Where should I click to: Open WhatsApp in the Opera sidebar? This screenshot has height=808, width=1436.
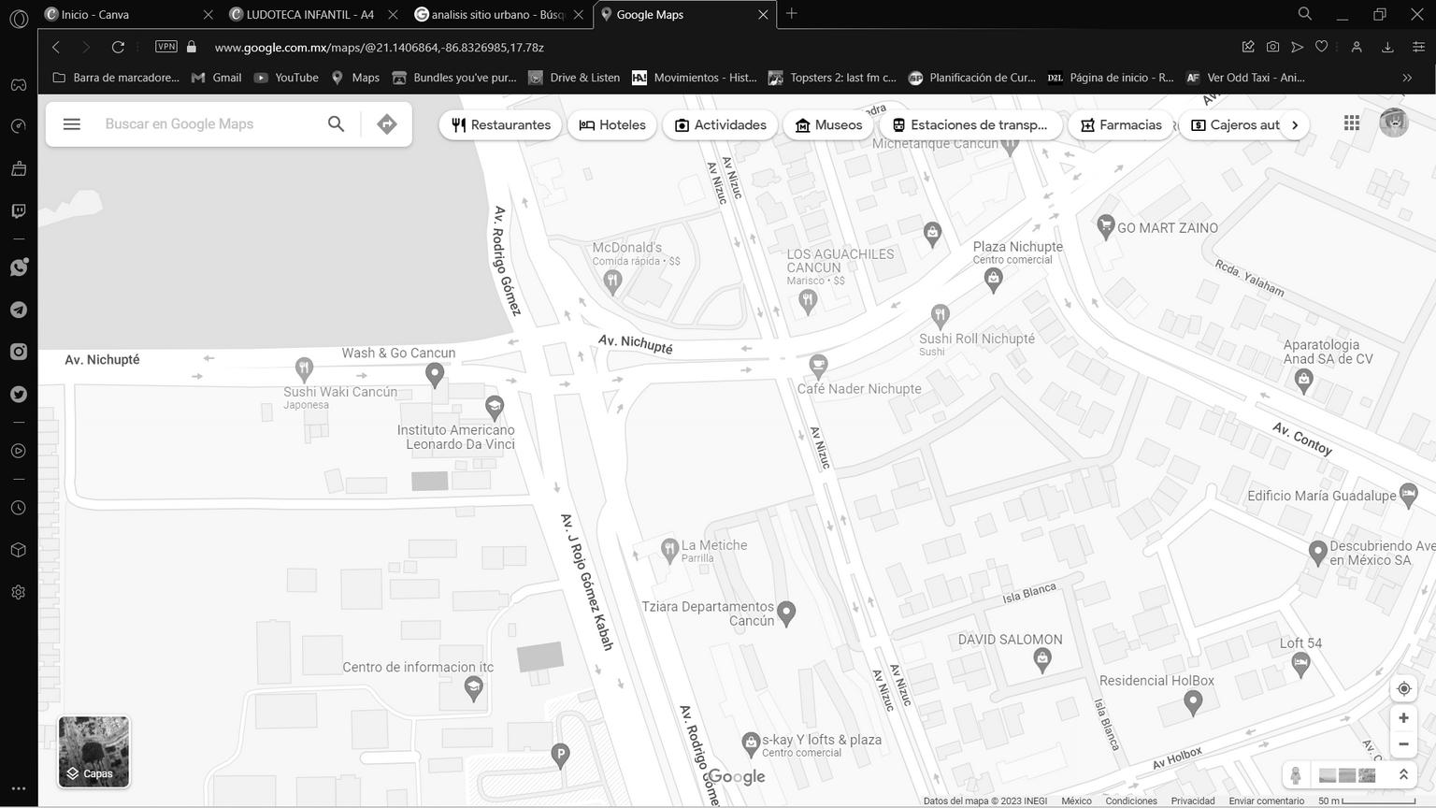[19, 267]
